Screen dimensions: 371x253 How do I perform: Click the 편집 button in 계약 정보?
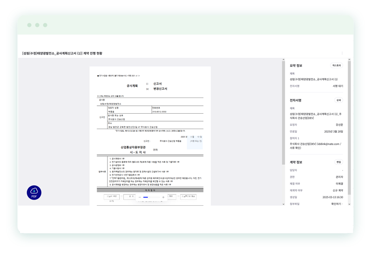coord(338,162)
